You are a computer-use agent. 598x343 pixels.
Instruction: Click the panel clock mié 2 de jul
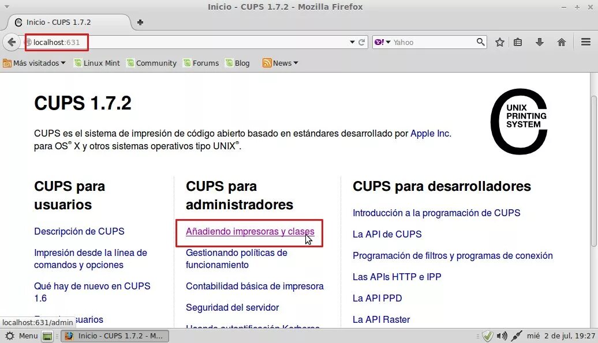[x=561, y=336]
